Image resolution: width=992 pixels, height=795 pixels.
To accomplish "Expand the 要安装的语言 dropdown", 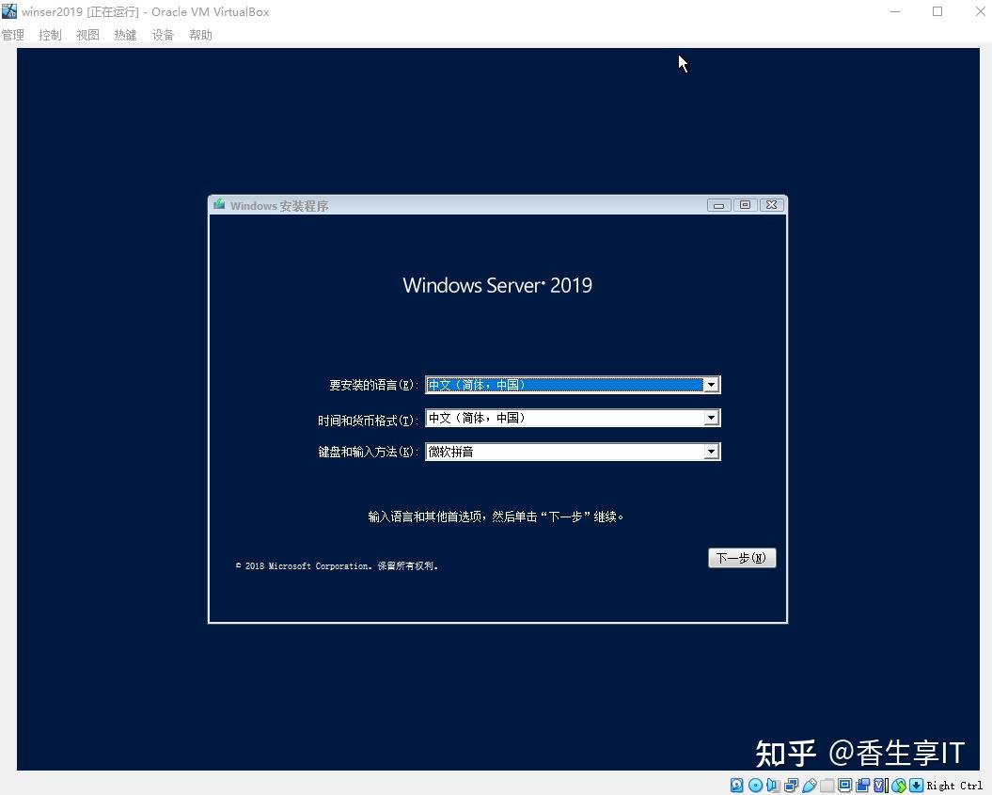I will point(712,384).
